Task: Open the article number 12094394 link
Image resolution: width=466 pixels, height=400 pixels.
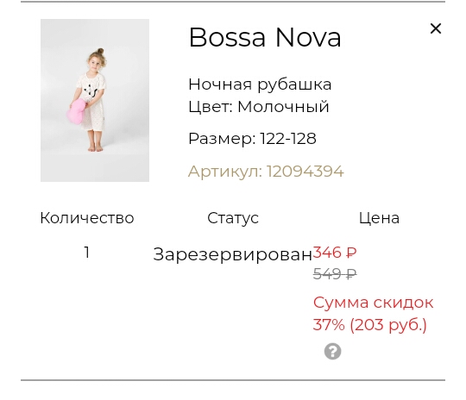Action: point(266,172)
